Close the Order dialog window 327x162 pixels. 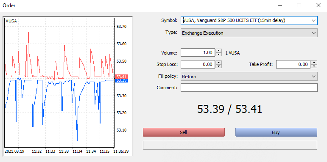tap(319, 5)
